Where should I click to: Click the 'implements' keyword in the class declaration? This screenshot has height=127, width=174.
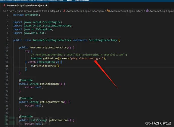(80, 40)
